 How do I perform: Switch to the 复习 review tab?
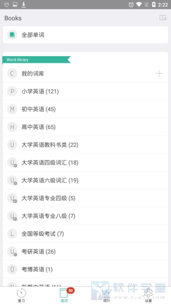pyautogui.click(x=21, y=295)
